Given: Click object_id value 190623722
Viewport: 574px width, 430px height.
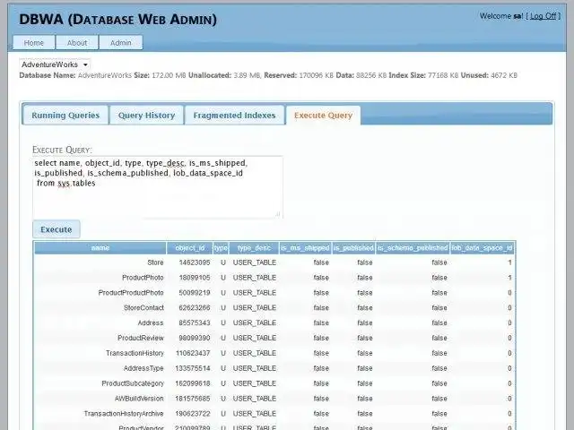Looking at the screenshot, I should pyautogui.click(x=193, y=414).
